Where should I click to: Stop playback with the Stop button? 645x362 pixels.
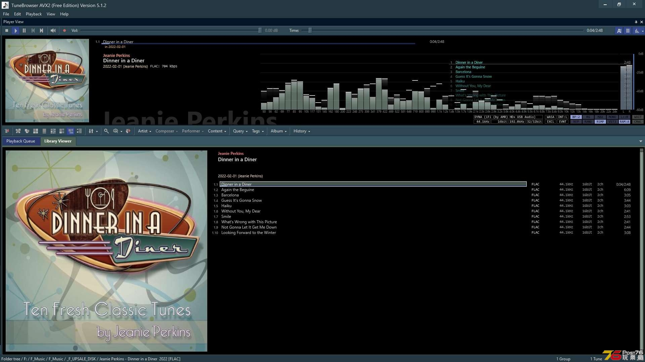coord(7,31)
